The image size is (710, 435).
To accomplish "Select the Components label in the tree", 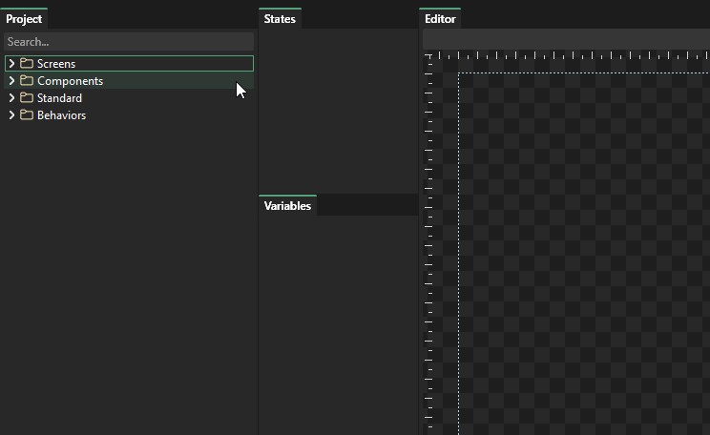I will (70, 81).
